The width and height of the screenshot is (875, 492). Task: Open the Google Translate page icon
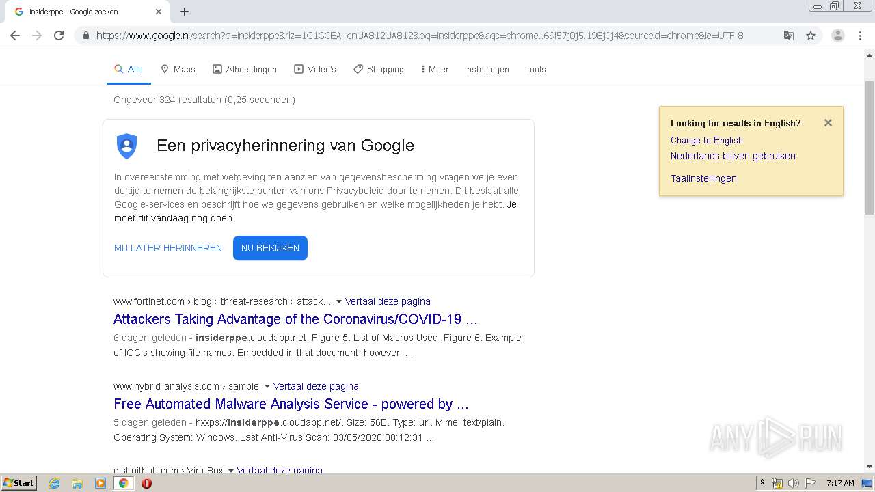(789, 36)
